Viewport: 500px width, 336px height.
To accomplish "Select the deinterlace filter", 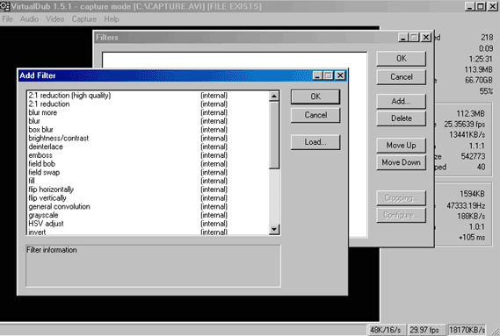I will tap(46, 147).
